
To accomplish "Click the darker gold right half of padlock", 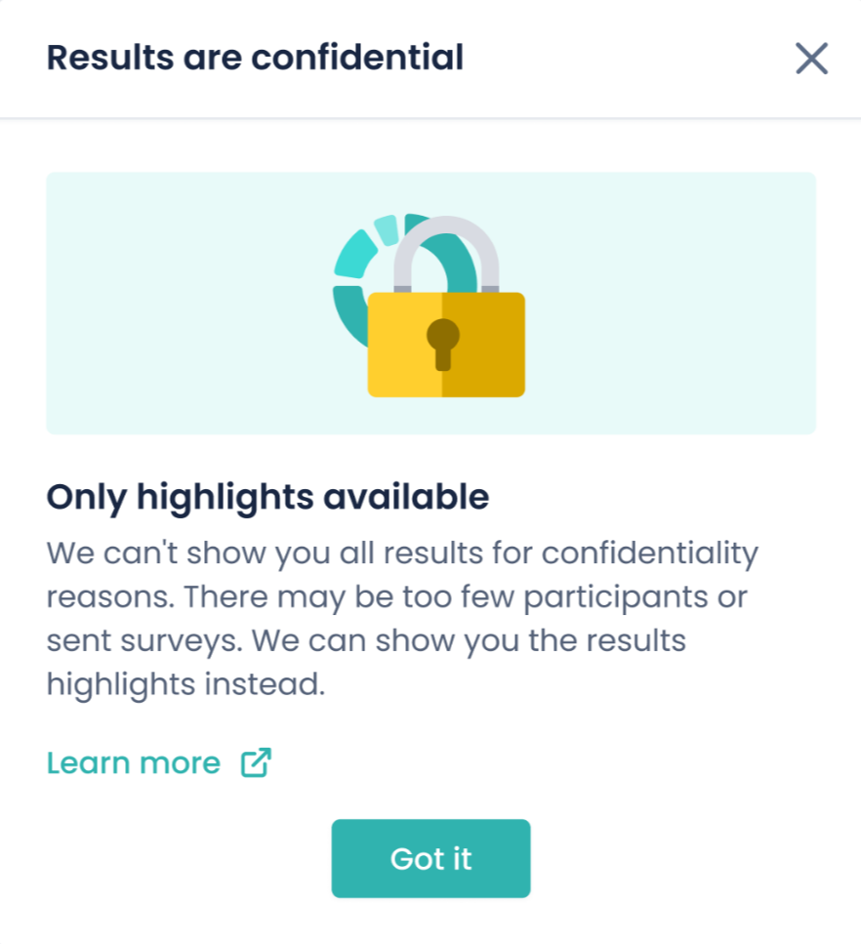I will point(483,345).
